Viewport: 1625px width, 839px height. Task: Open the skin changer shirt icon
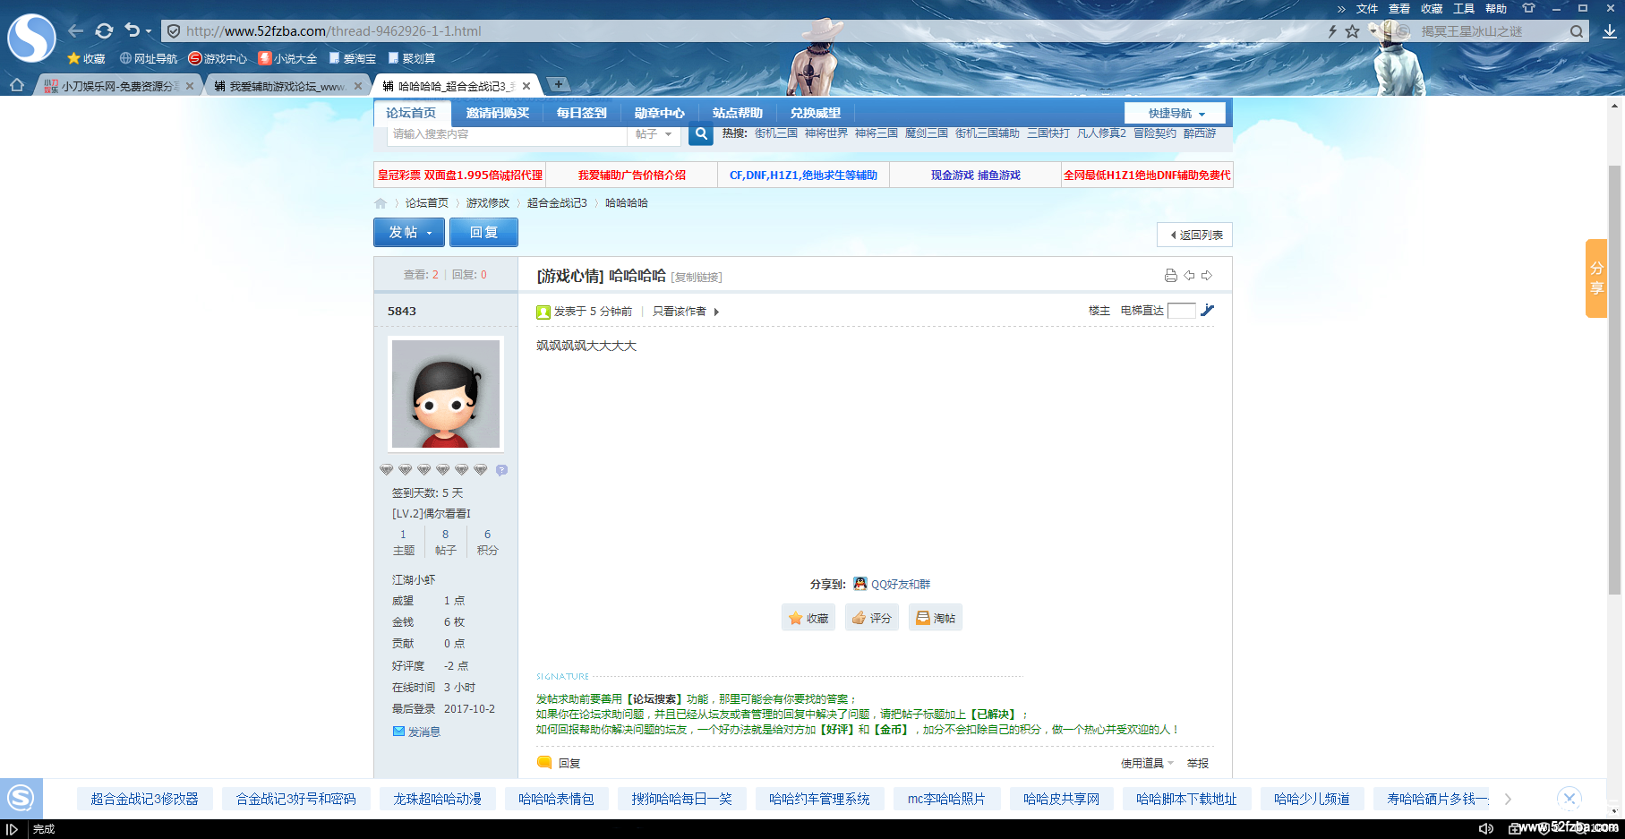[1528, 8]
